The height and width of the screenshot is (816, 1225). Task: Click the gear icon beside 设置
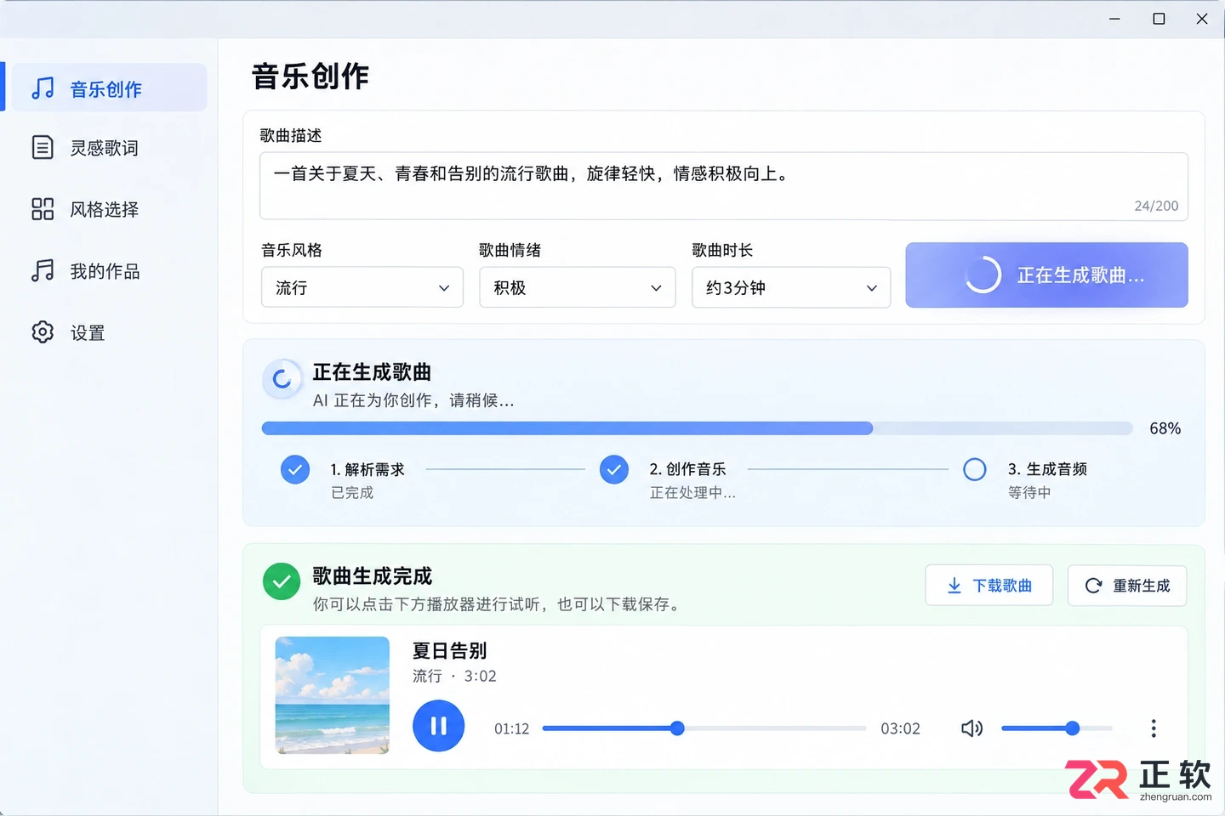(43, 331)
